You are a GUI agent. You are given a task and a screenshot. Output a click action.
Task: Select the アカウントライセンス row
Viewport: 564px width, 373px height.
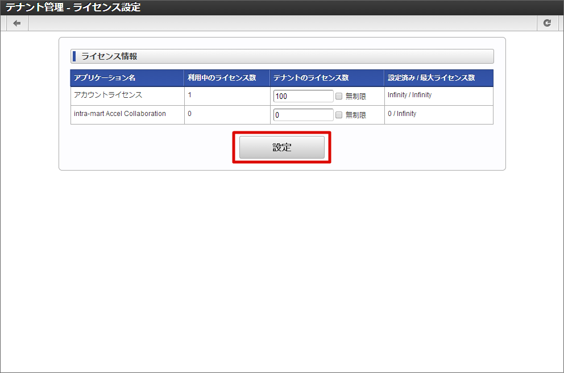pyautogui.click(x=126, y=96)
